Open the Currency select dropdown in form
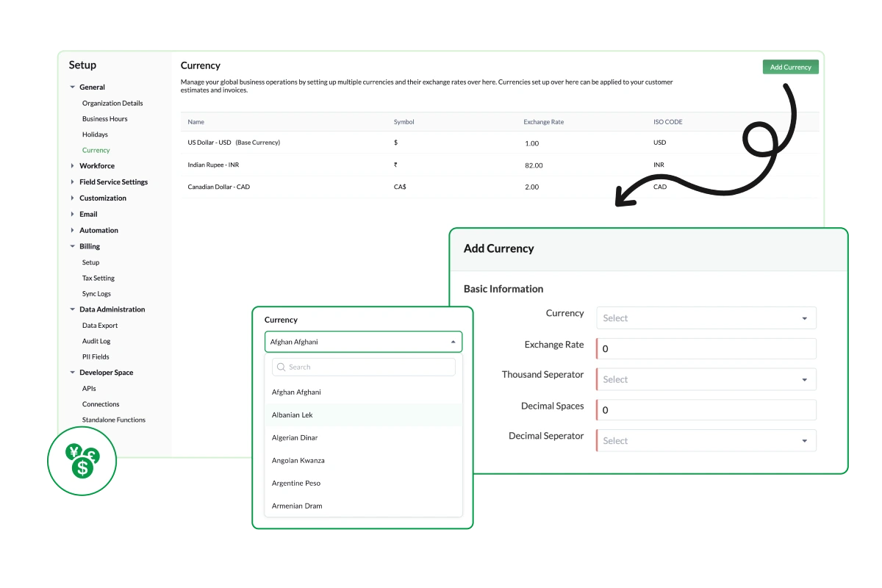Screen dimensions: 882x588 [x=706, y=318]
